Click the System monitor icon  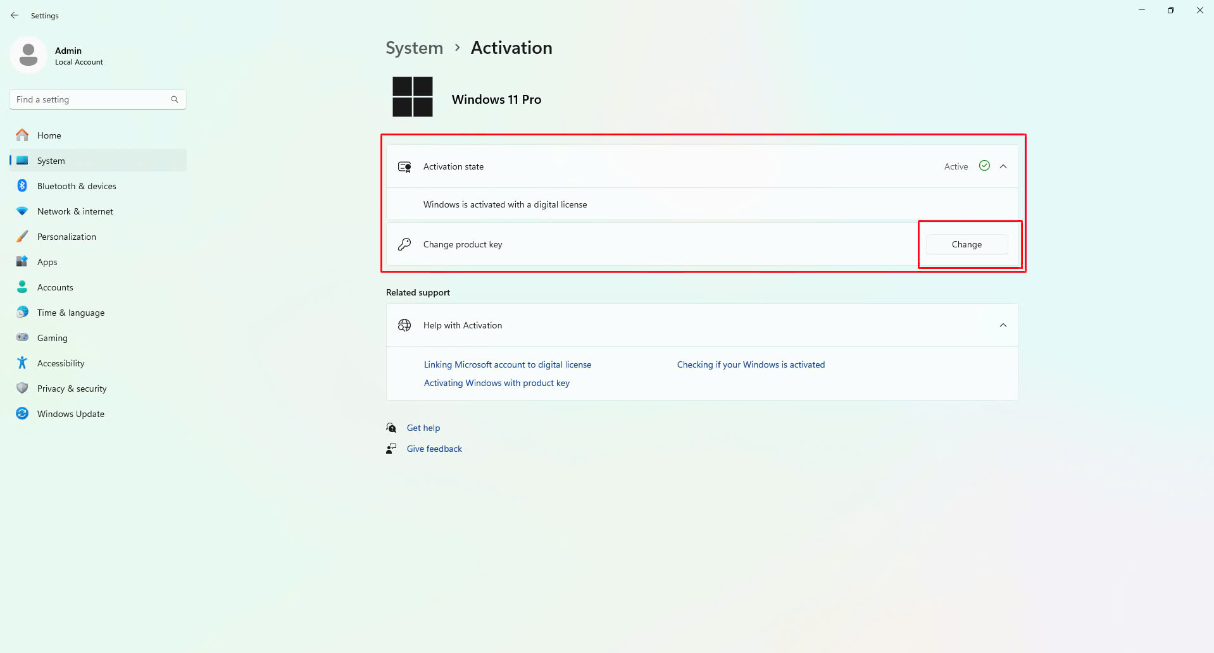tap(22, 160)
